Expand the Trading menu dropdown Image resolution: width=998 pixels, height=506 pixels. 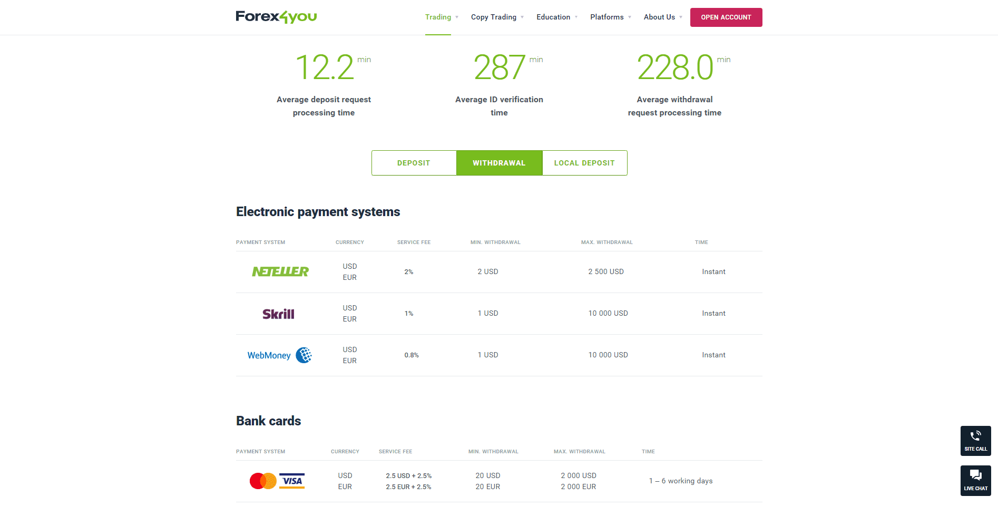click(x=442, y=17)
